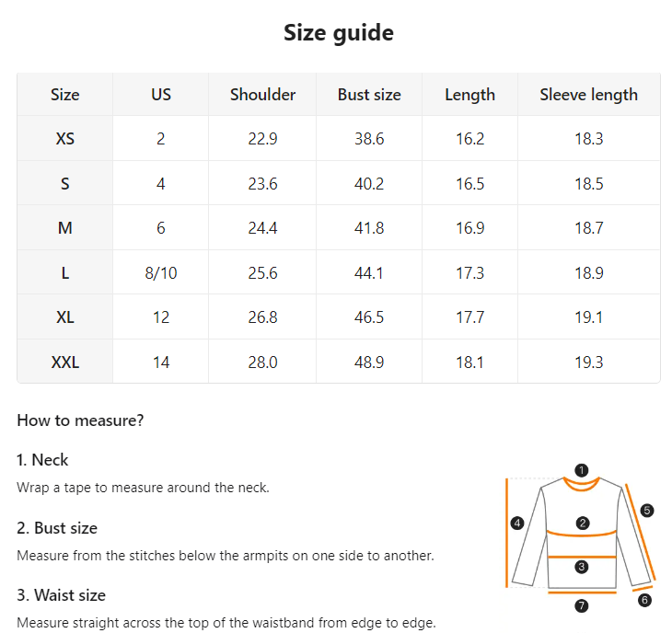Click marker 3 at the sweater waist
The image size is (672, 633).
tap(581, 567)
